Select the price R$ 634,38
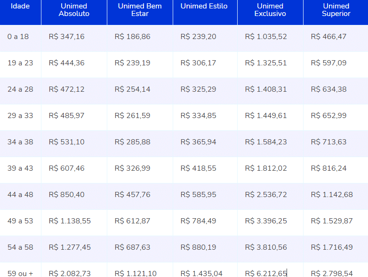The image size is (368, 277). [328, 89]
